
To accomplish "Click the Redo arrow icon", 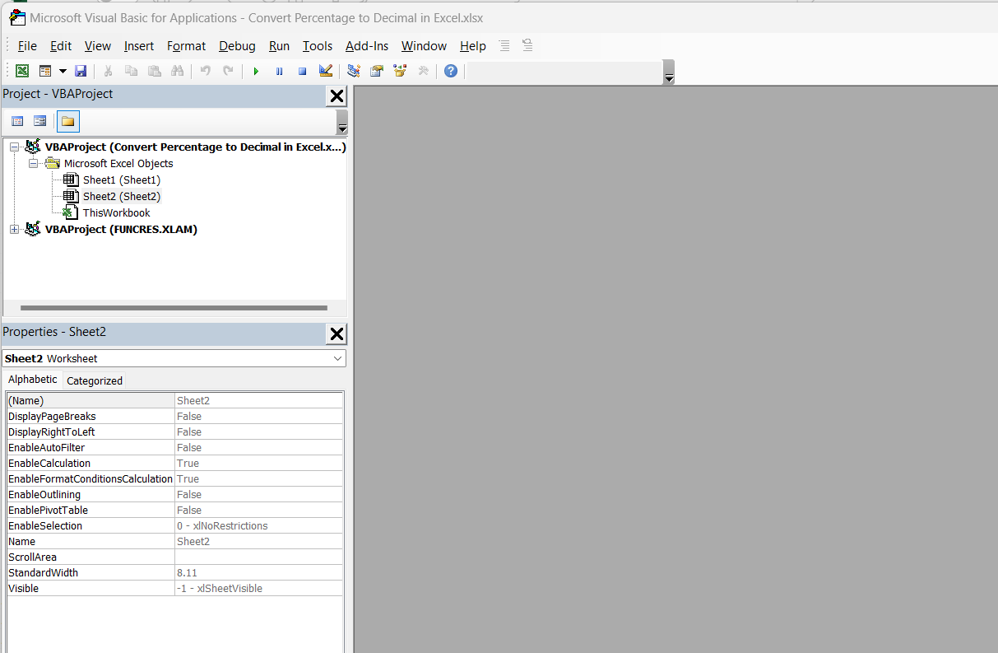I will click(229, 72).
